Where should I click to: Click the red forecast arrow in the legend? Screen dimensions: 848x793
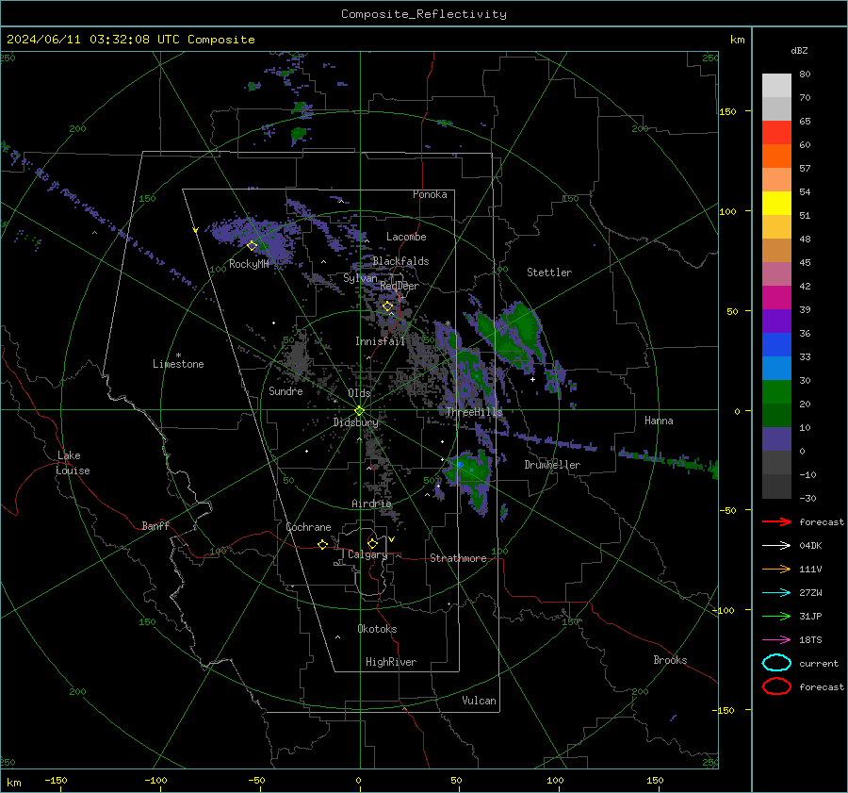776,521
